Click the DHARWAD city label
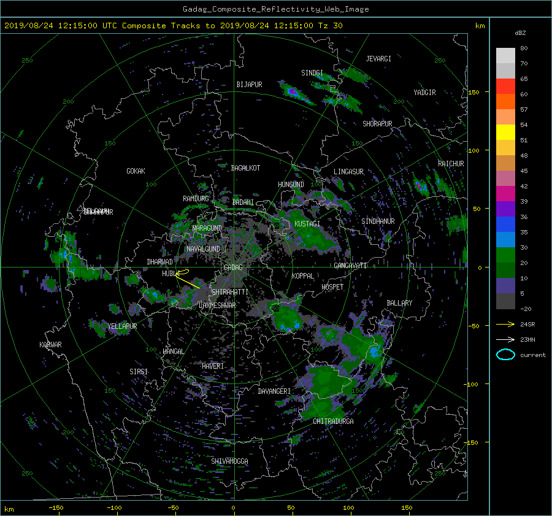The width and height of the screenshot is (552, 516). point(160,262)
